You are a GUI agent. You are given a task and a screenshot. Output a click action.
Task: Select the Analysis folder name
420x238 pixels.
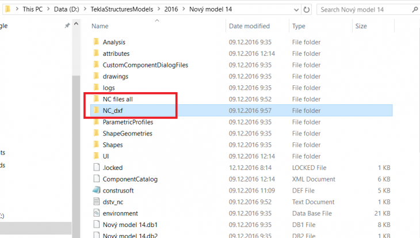(x=114, y=42)
